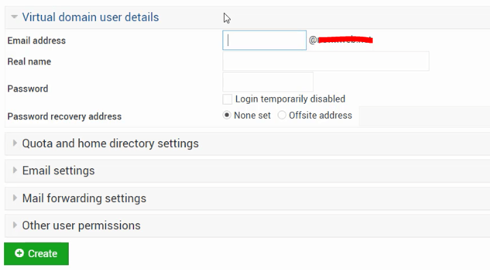Create the new mail user
Viewport: 490px width, 270px height.
36,254
